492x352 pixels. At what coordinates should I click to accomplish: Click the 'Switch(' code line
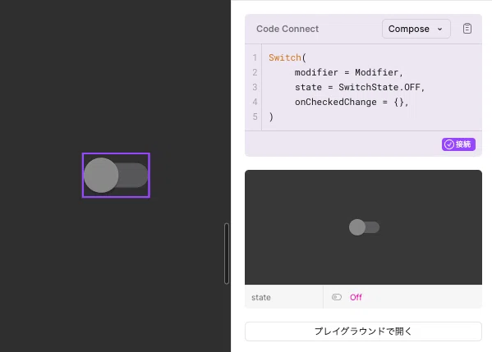(287, 57)
